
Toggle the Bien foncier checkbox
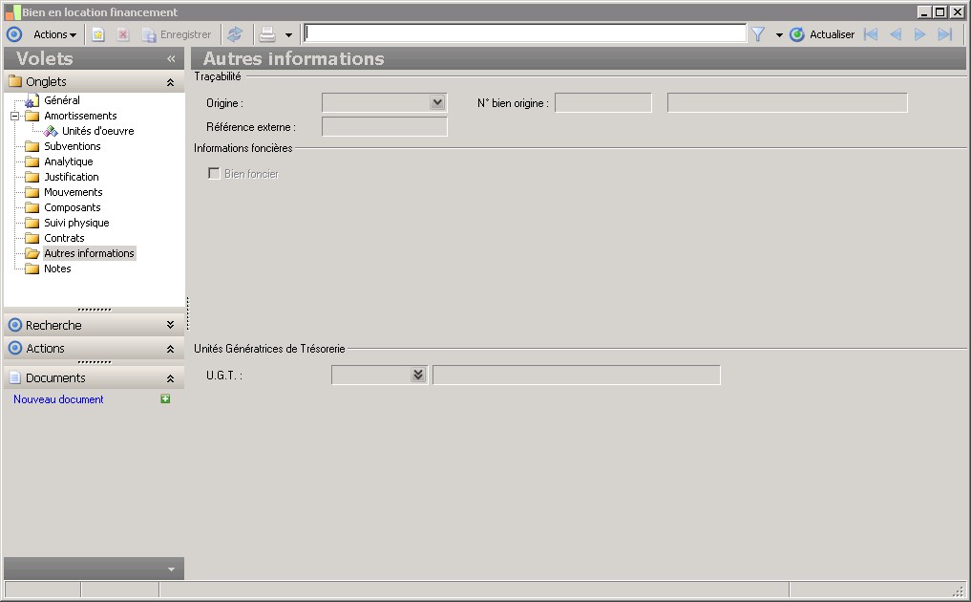pyautogui.click(x=214, y=174)
